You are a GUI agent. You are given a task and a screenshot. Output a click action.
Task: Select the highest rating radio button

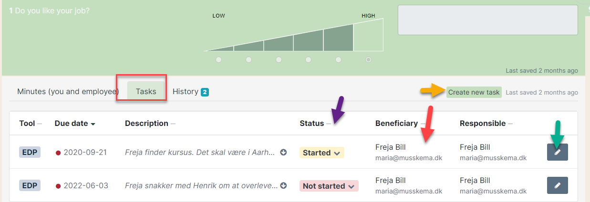pyautogui.click(x=368, y=60)
